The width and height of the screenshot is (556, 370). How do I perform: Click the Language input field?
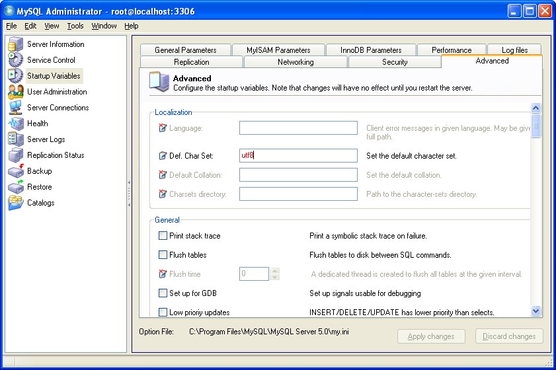[x=298, y=128]
